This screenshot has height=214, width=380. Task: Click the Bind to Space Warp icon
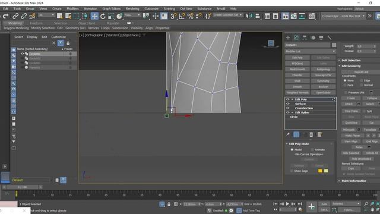coord(32,16)
